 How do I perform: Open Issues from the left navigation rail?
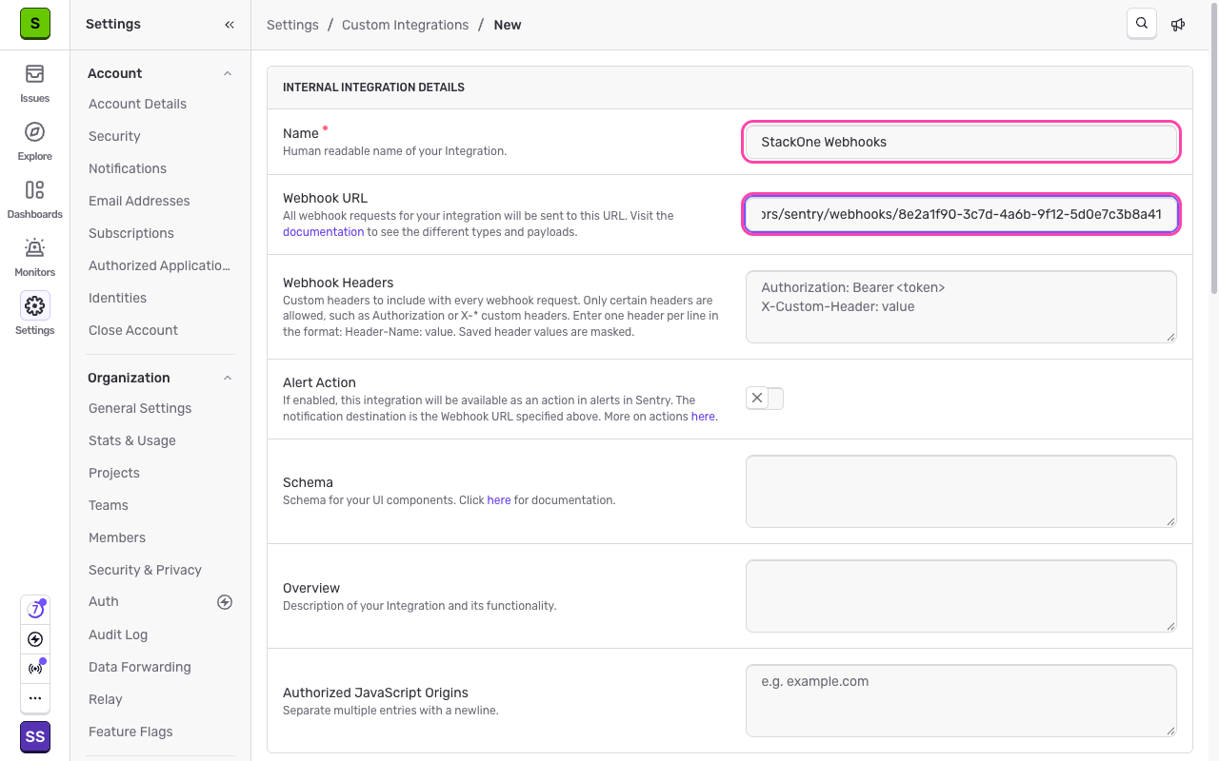(x=34, y=83)
